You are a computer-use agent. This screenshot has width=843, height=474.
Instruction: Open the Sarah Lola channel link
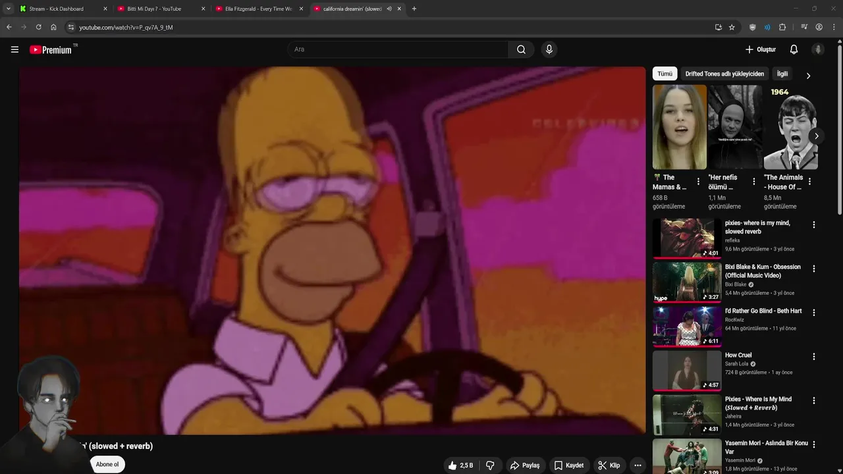[737, 363]
